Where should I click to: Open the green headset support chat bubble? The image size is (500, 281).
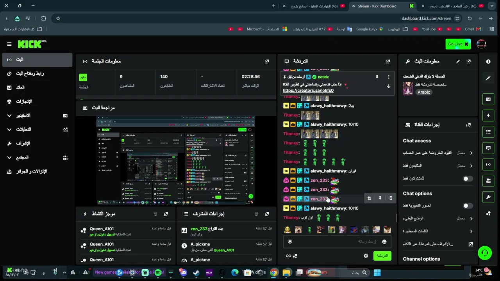tap(485, 253)
